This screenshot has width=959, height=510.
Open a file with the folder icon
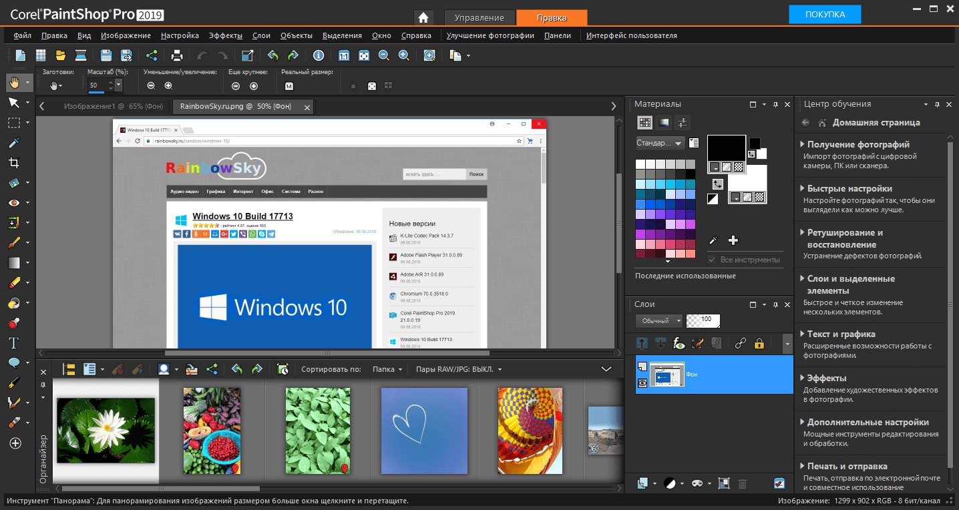coord(61,55)
